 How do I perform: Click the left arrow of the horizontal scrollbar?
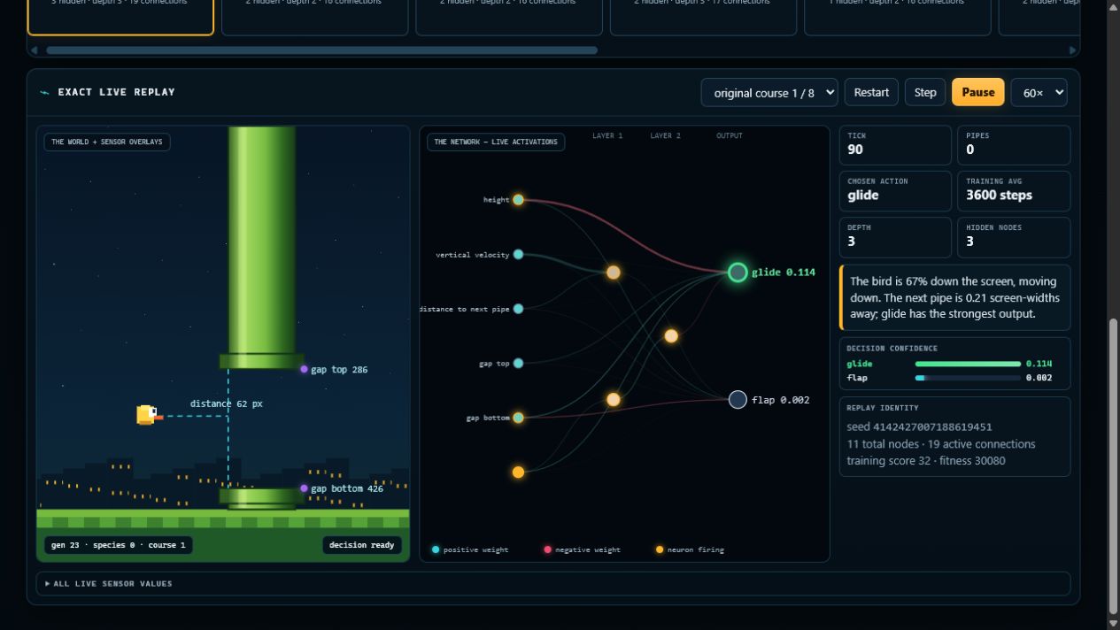(35, 50)
